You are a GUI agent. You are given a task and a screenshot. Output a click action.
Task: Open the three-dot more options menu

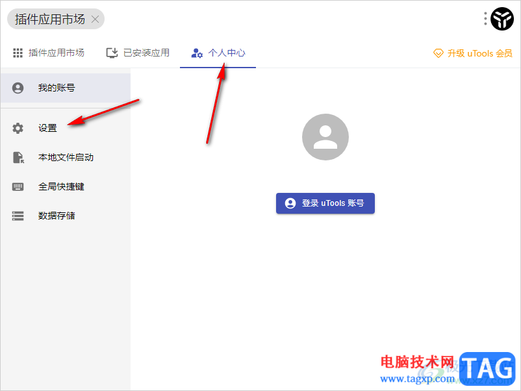click(x=485, y=19)
